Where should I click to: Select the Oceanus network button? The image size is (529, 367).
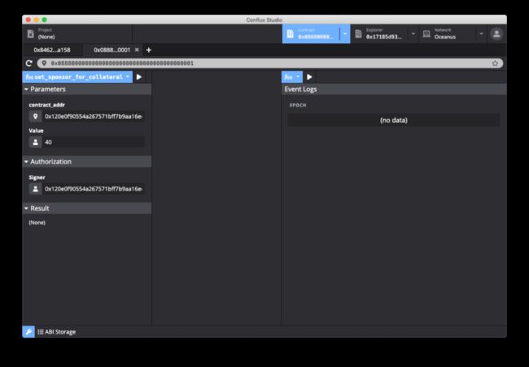pyautogui.click(x=448, y=33)
